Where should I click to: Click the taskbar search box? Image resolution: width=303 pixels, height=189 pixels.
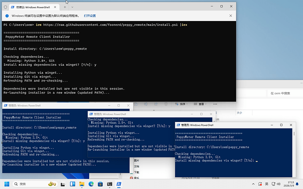31,184
